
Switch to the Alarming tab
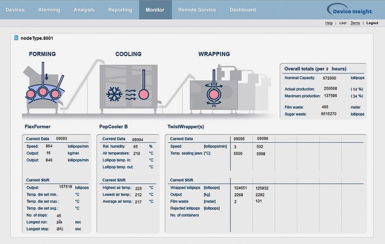[49, 10]
